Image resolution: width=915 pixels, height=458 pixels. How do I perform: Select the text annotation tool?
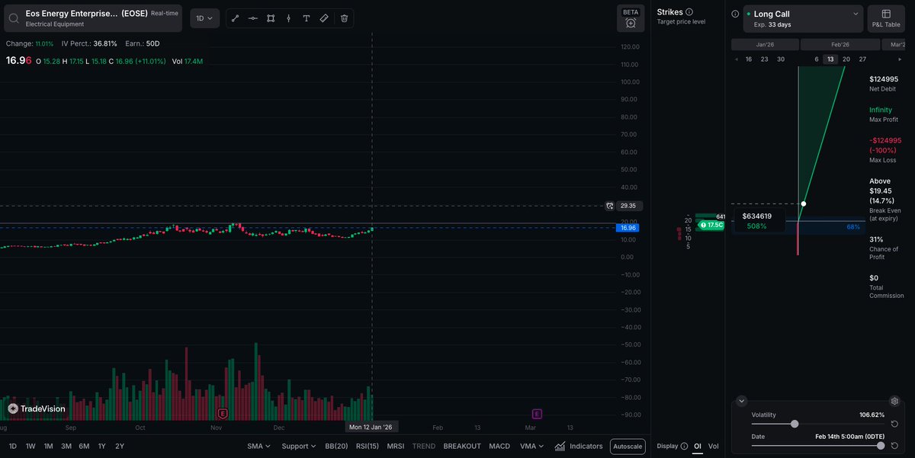coord(307,18)
